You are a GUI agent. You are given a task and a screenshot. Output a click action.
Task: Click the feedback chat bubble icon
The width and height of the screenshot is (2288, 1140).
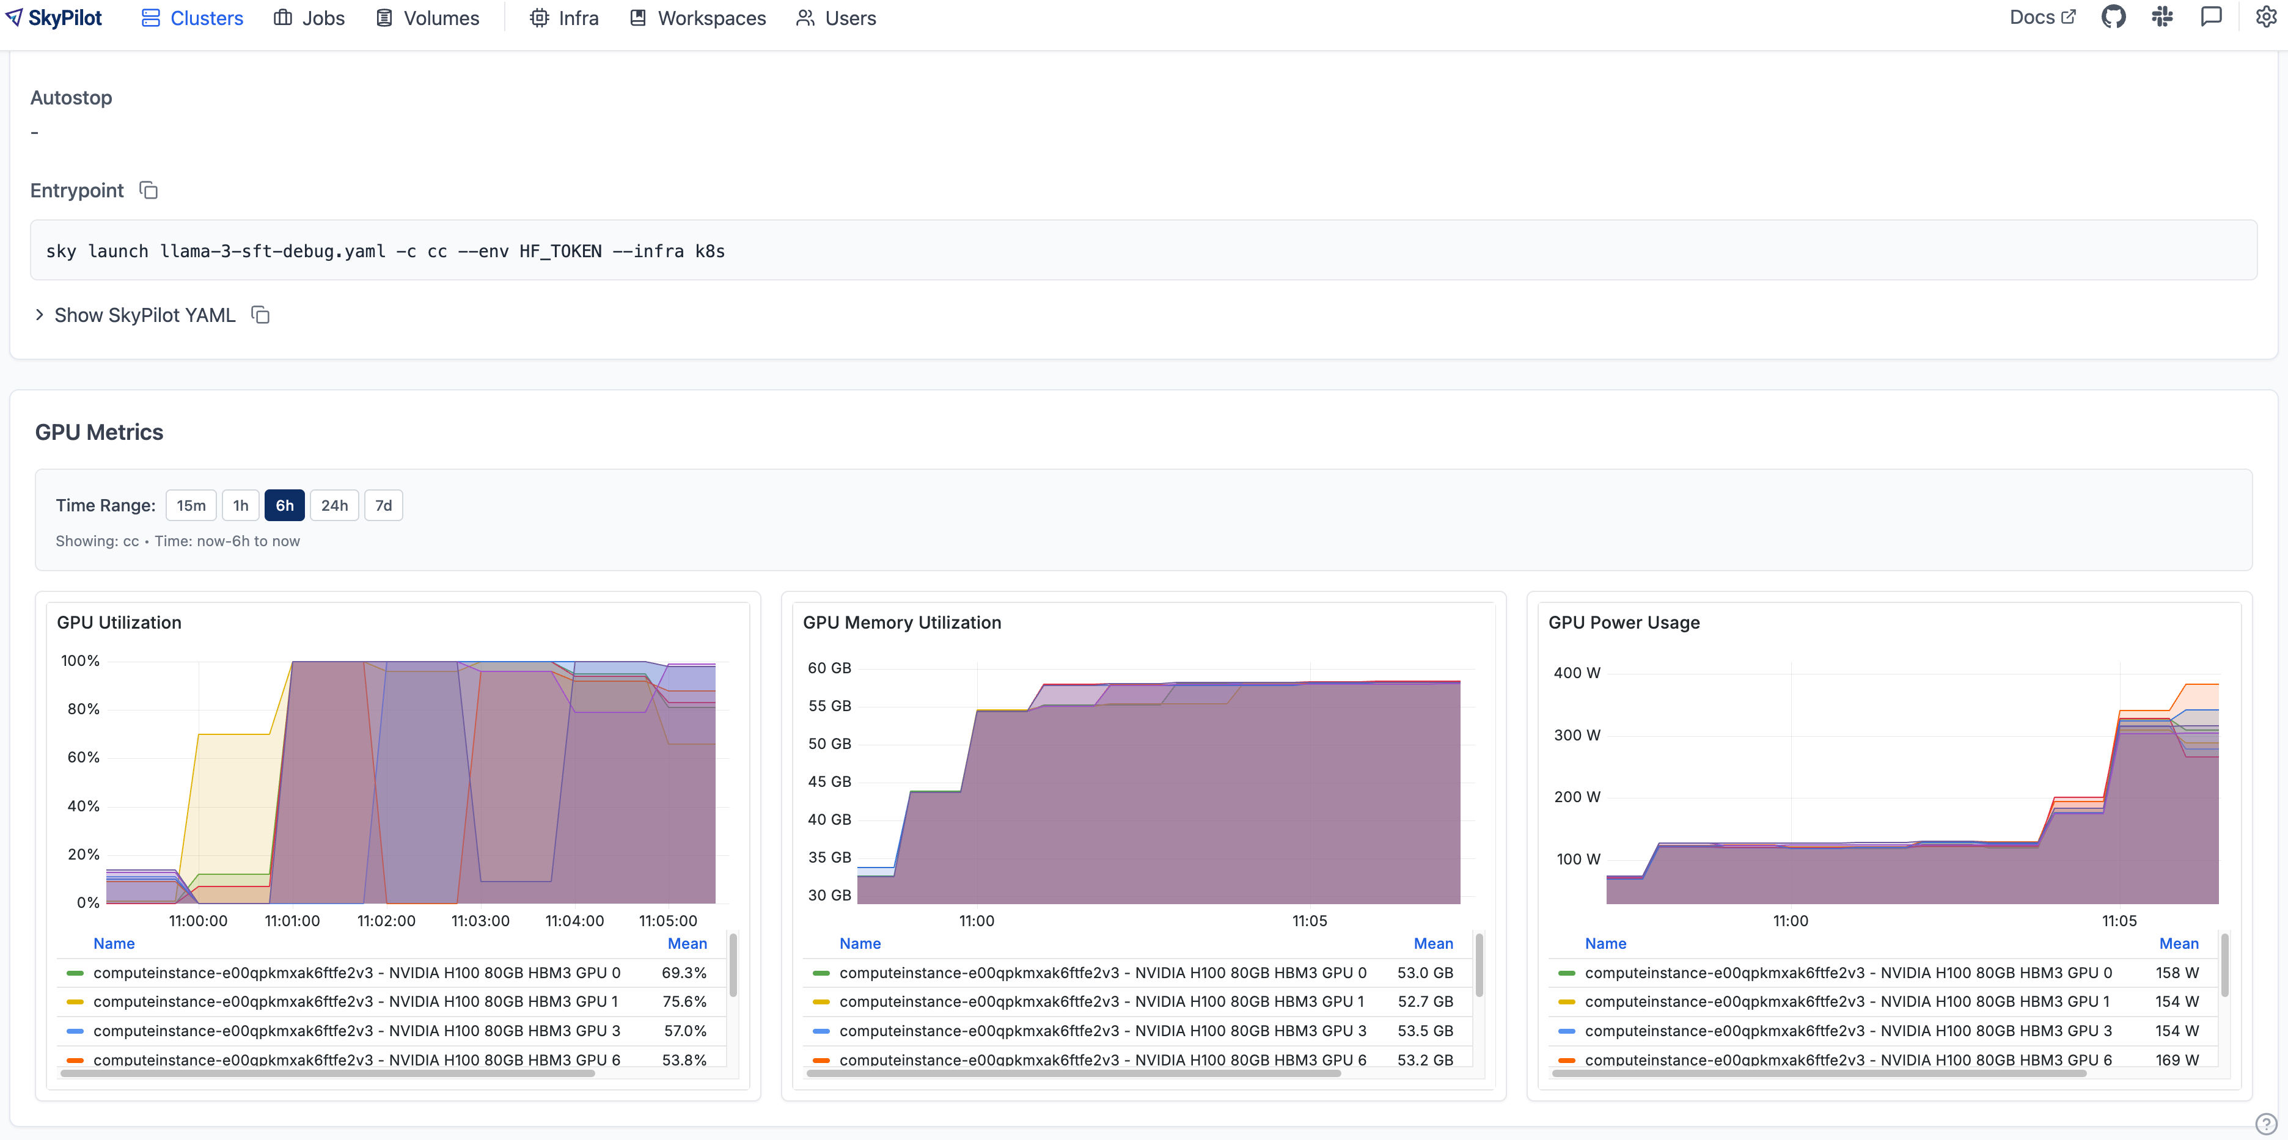tap(2211, 17)
